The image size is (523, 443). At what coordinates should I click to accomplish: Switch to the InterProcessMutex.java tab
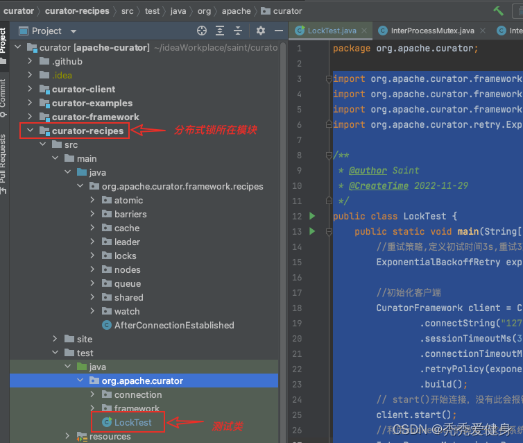(432, 31)
